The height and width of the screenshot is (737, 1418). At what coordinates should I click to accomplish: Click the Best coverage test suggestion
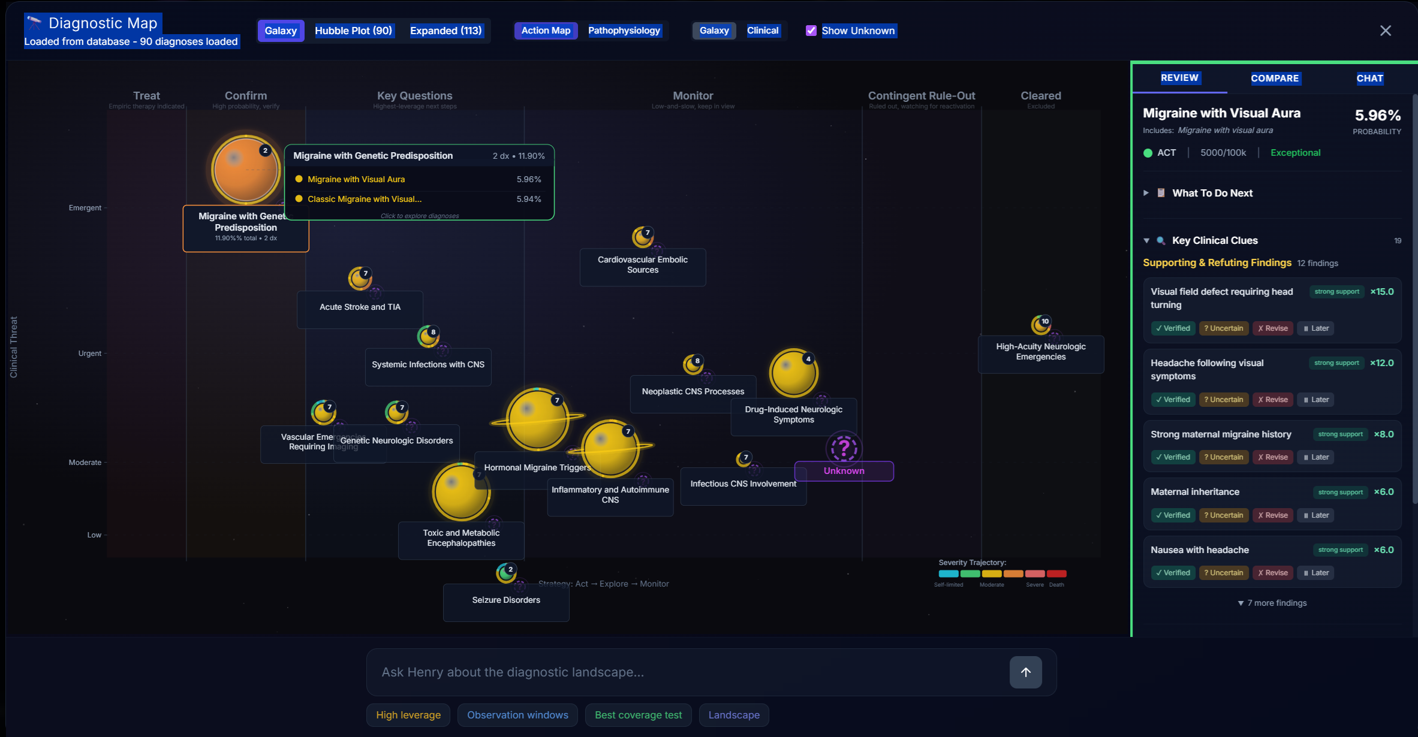pos(638,715)
